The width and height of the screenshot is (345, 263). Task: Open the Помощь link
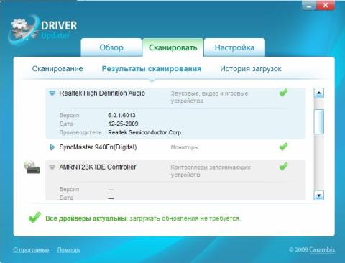[x=68, y=250]
